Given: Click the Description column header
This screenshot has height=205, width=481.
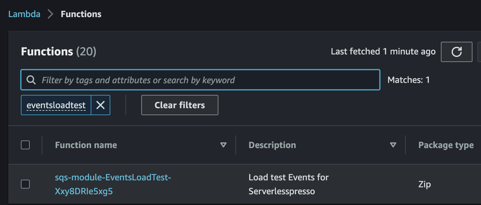Looking at the screenshot, I should 272,145.
